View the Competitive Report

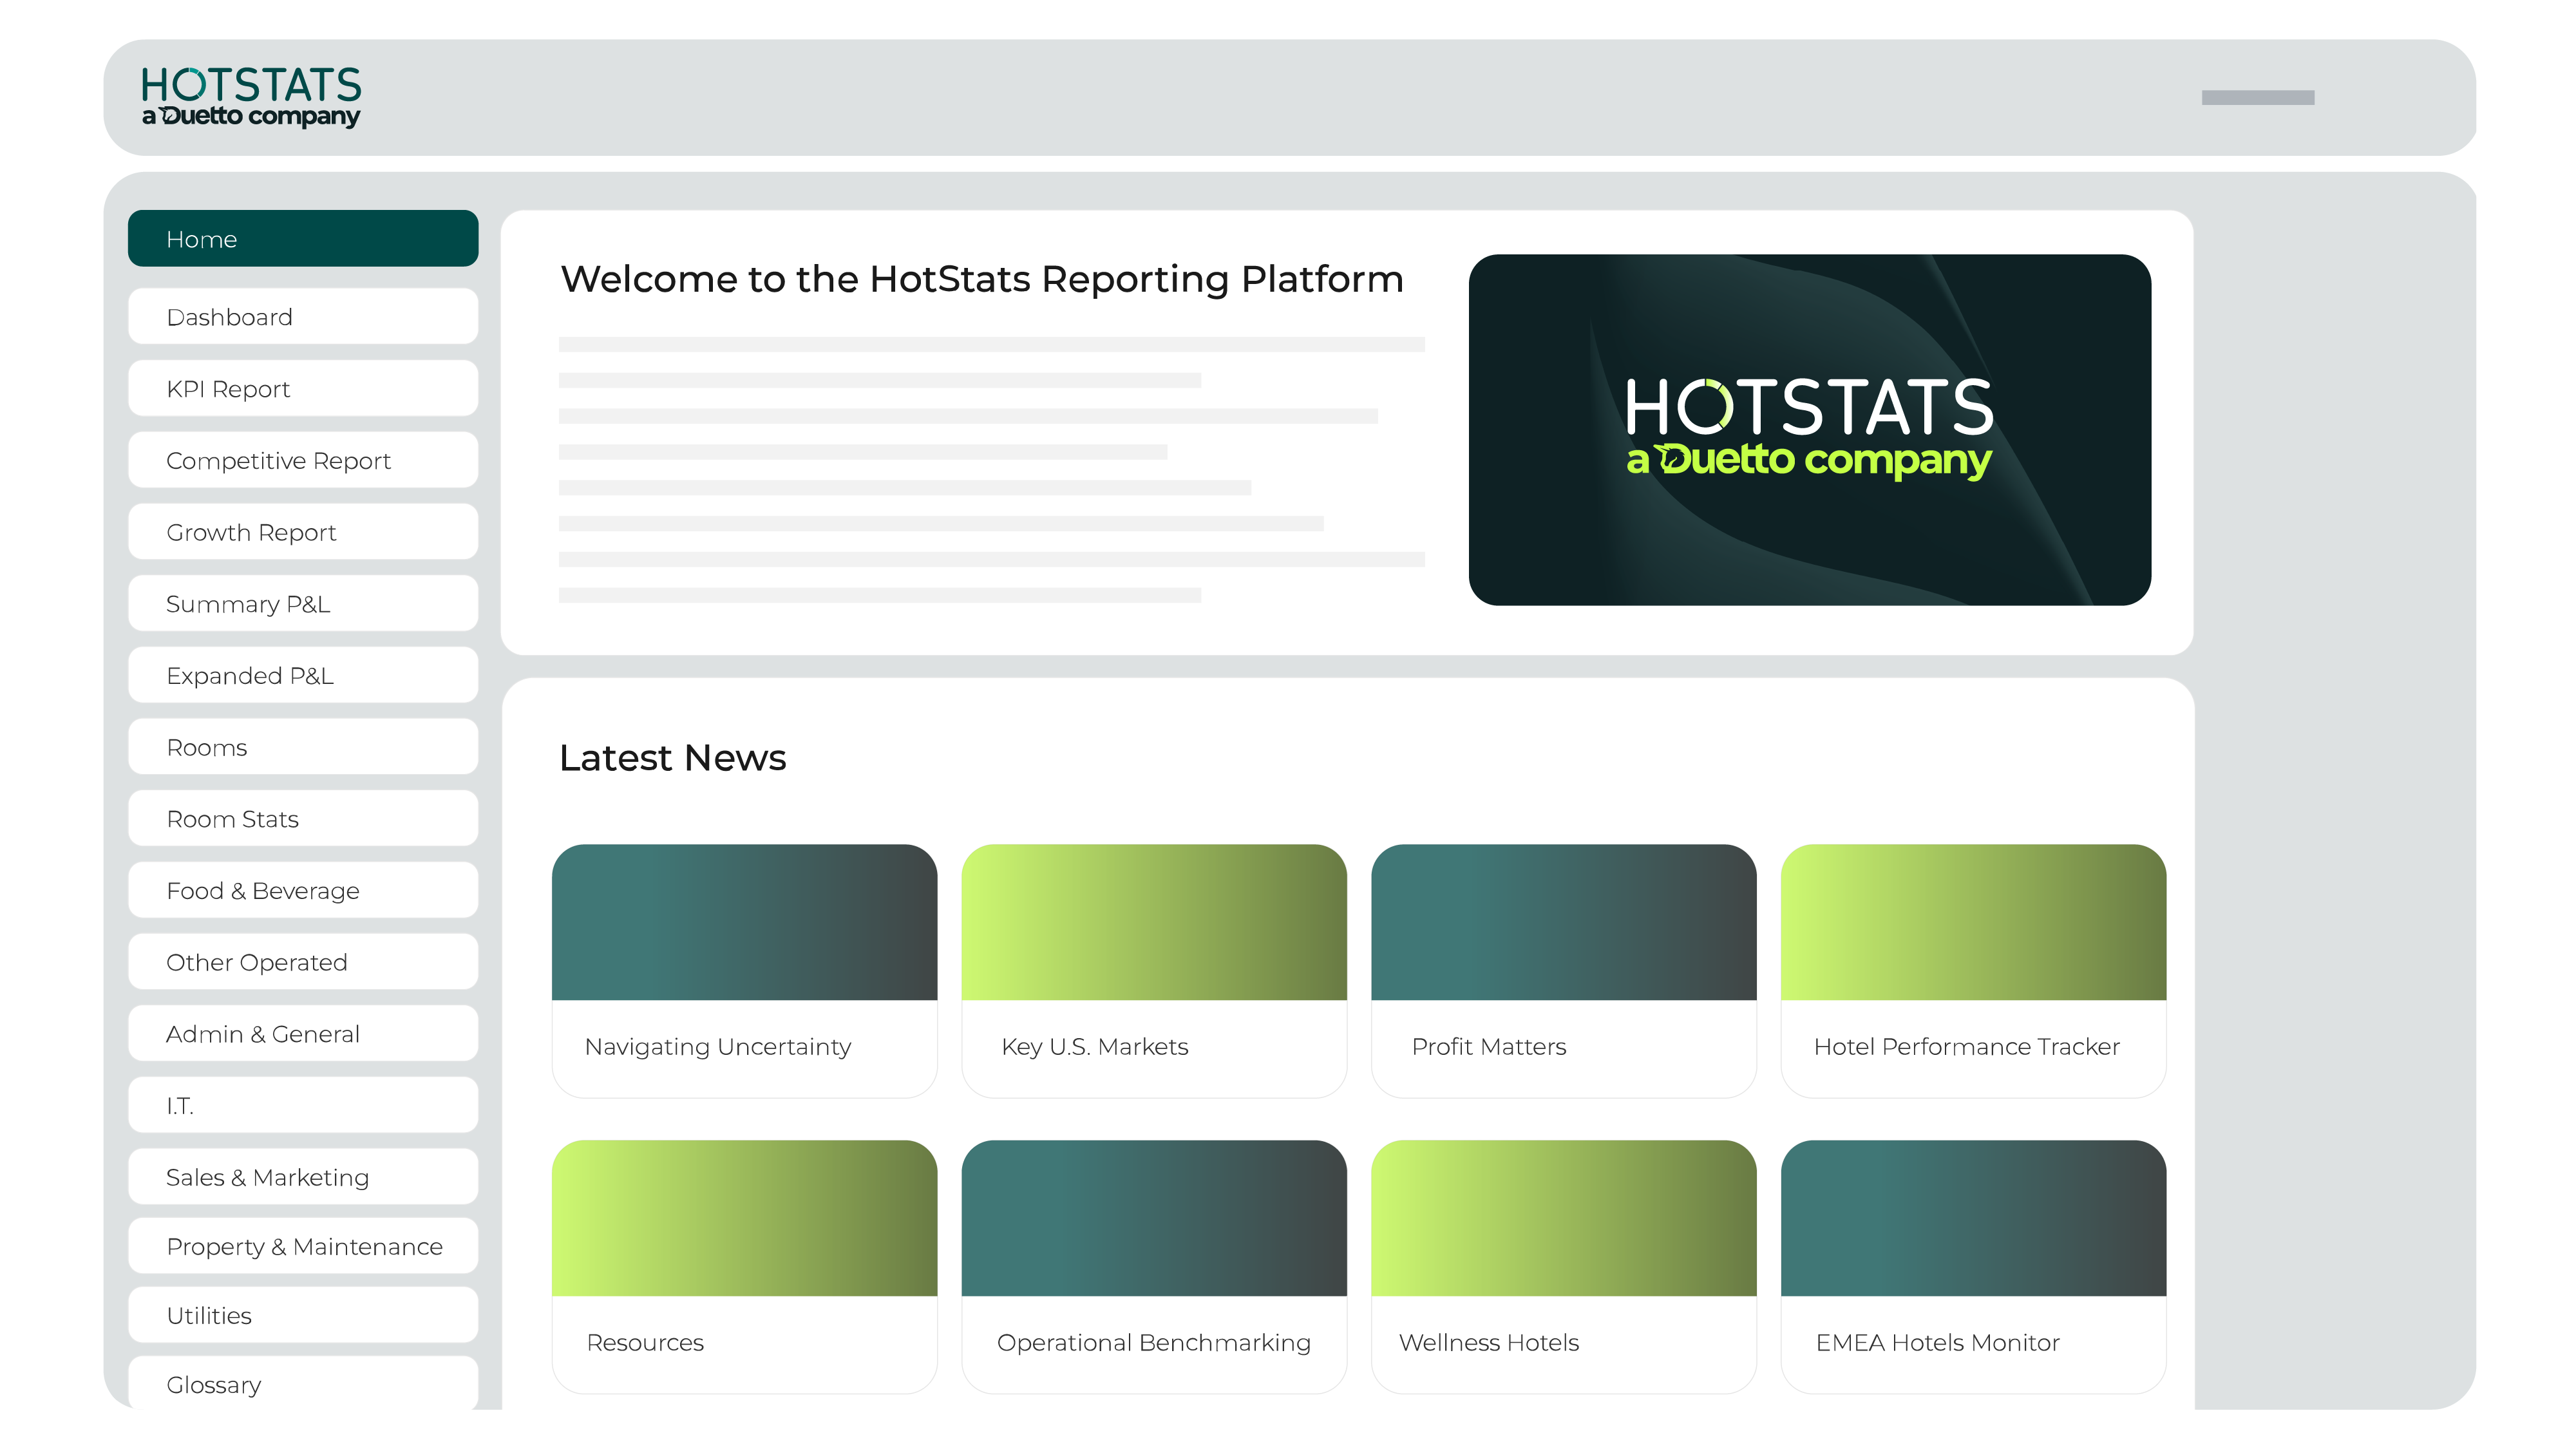pyautogui.click(x=302, y=460)
